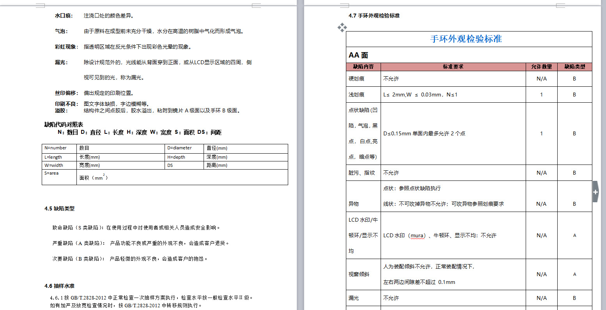Click the 缺陷内容 column header

[363, 67]
